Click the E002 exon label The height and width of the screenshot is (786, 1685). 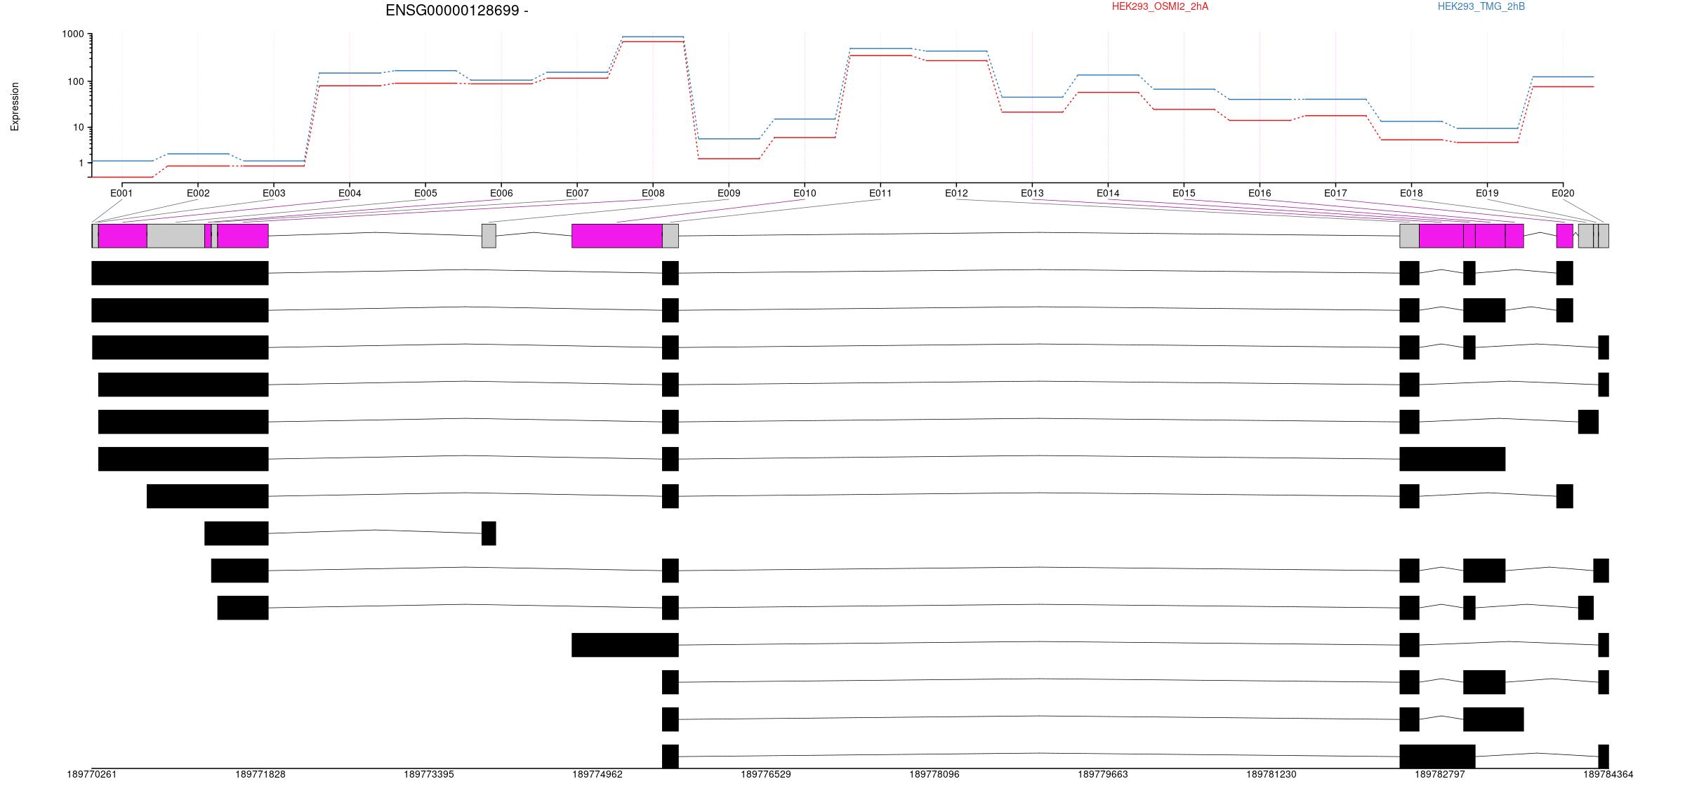[198, 193]
